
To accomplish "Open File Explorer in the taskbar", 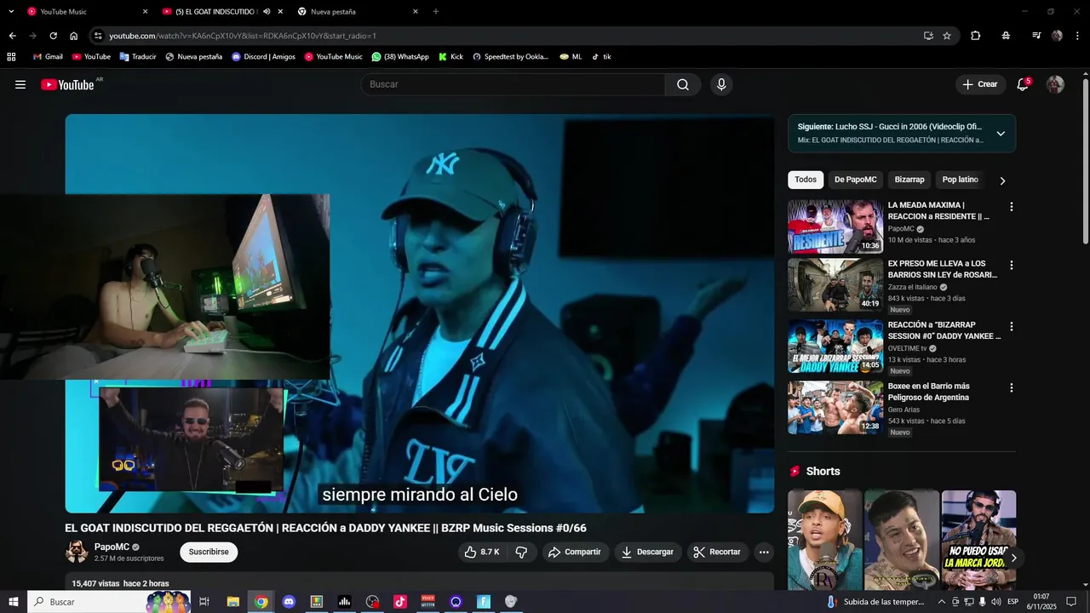I will coord(232,602).
